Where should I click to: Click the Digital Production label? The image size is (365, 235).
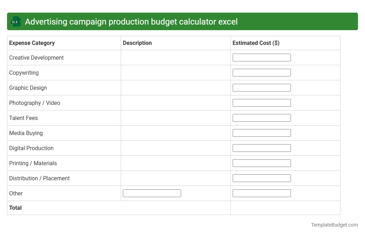pyautogui.click(x=31, y=148)
